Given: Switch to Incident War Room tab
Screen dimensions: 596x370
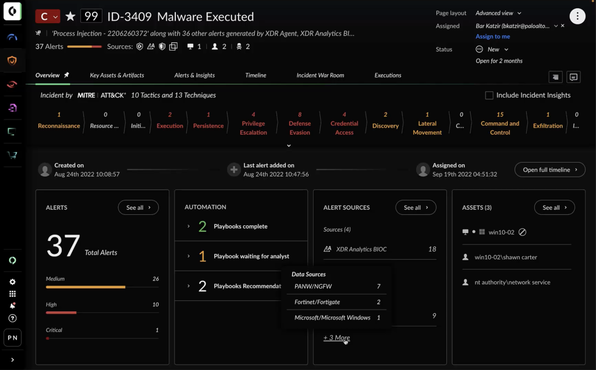Looking at the screenshot, I should tap(321, 75).
